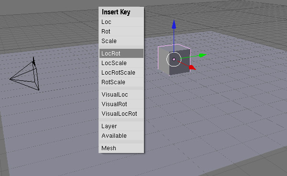Click the red X-axis manipulator arrow

tap(192, 68)
